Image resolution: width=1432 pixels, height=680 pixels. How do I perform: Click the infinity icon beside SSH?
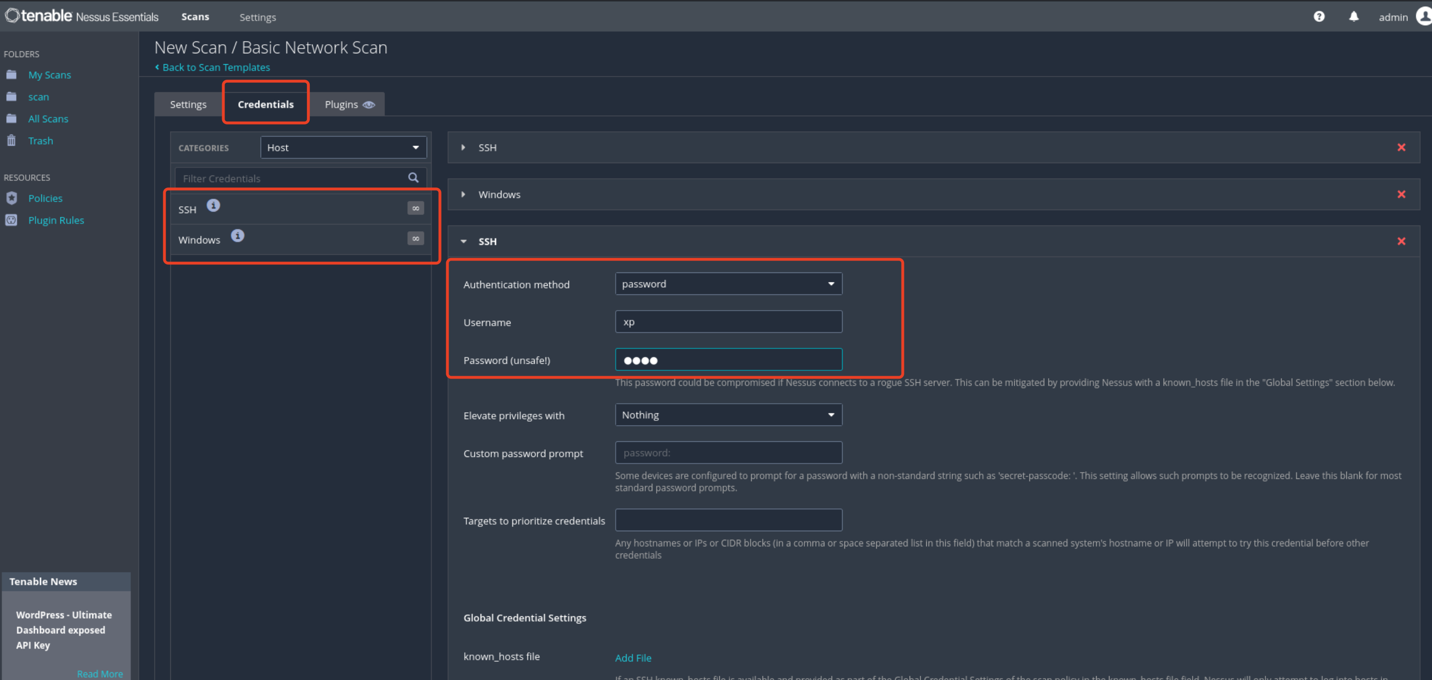[415, 208]
